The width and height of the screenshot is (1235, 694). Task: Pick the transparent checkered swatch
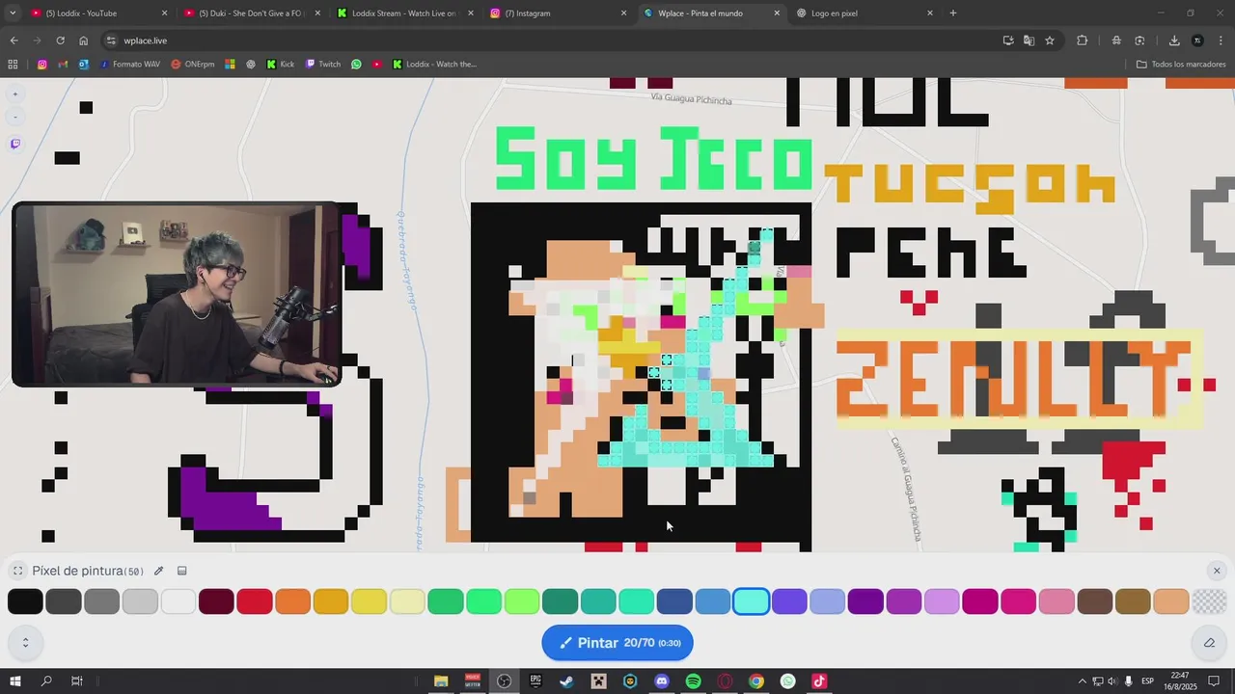[x=1209, y=601]
